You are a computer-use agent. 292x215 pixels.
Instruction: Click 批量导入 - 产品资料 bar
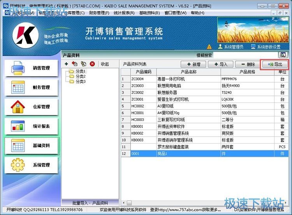(x=90, y=203)
